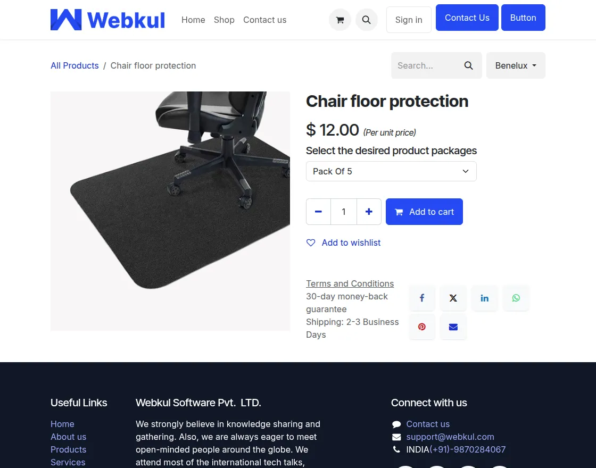
Task: Share product by email icon
Action: point(453,327)
